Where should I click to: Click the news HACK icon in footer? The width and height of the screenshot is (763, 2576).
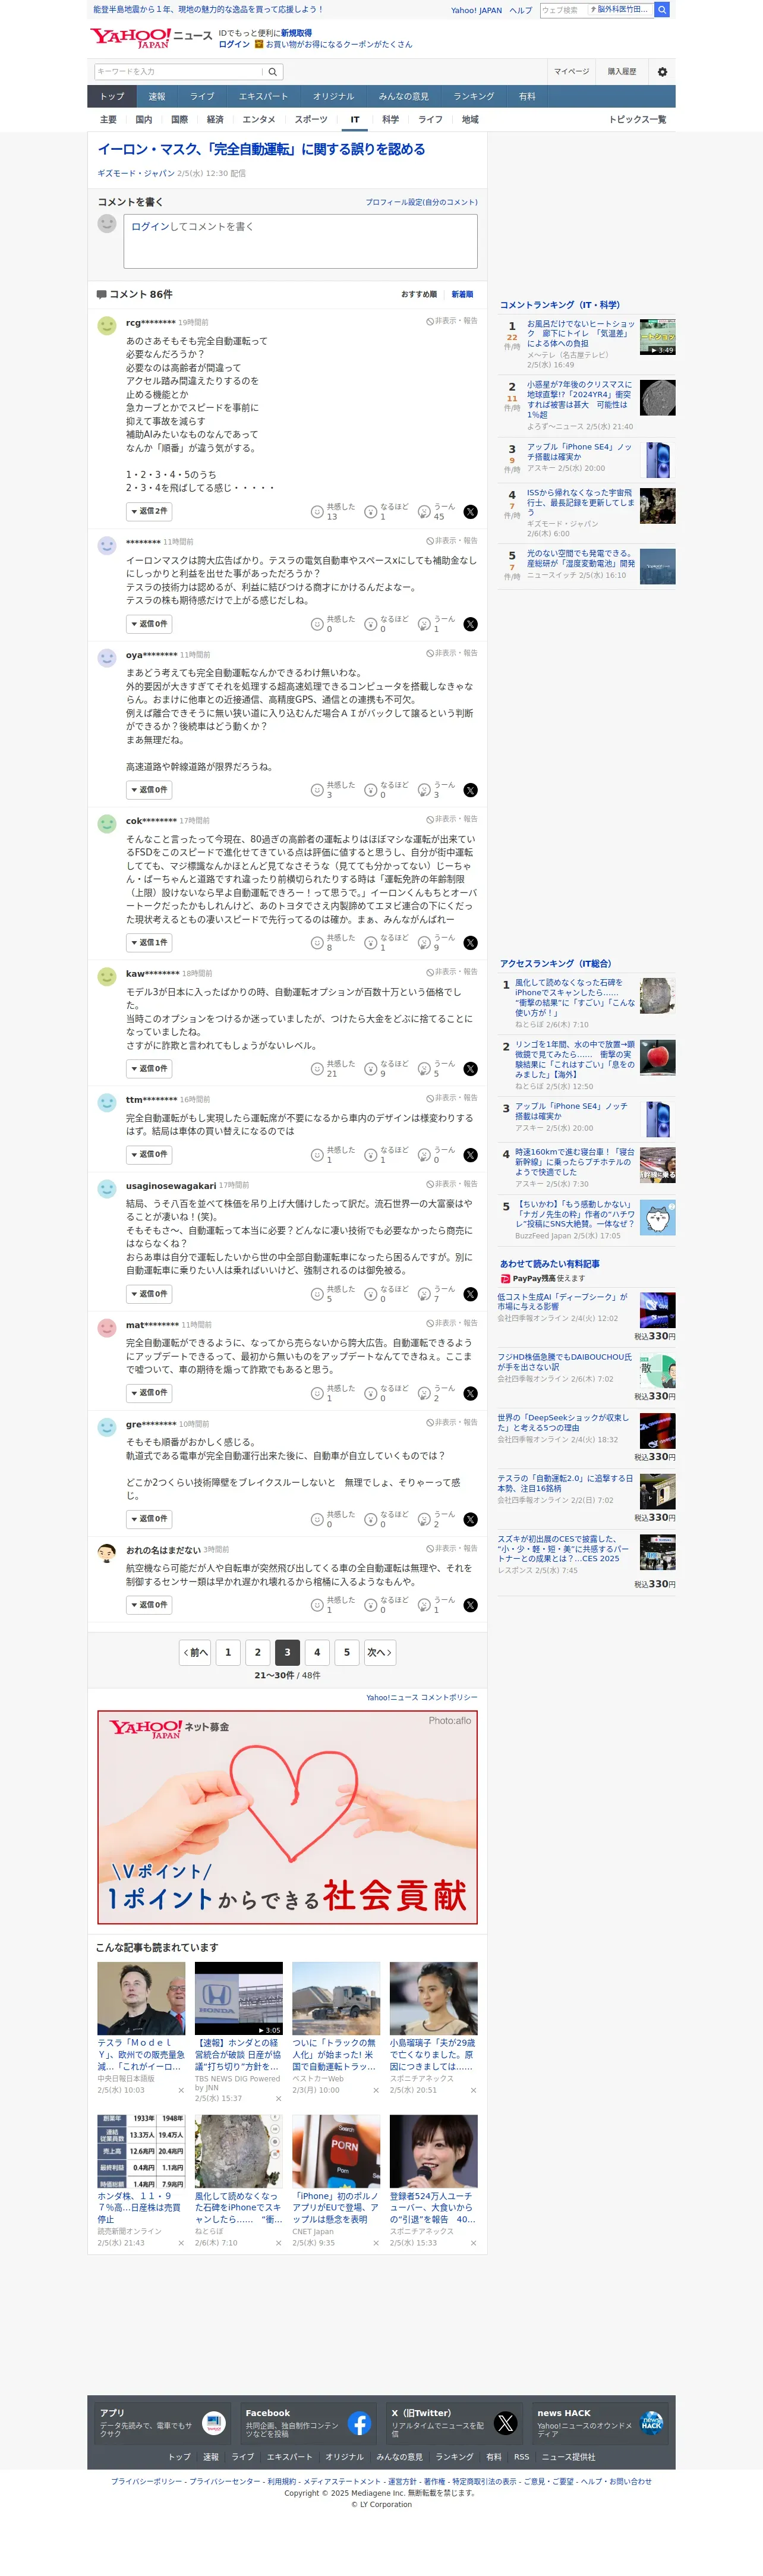coord(651,2423)
